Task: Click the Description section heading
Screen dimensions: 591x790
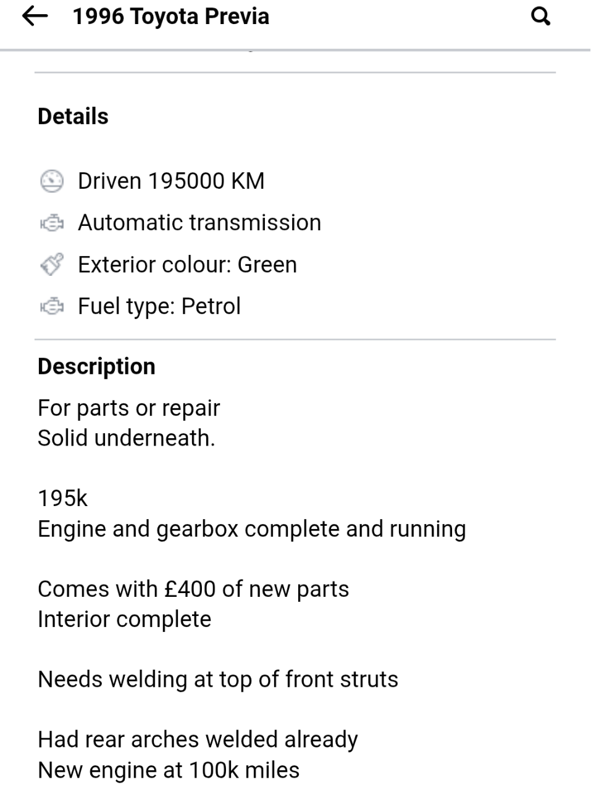Action: pyautogui.click(x=96, y=366)
